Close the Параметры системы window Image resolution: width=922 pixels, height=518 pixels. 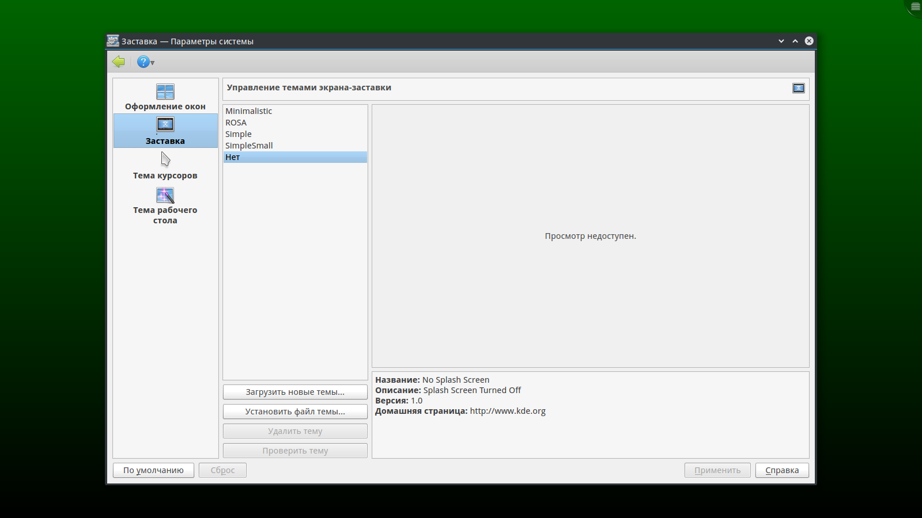(809, 41)
